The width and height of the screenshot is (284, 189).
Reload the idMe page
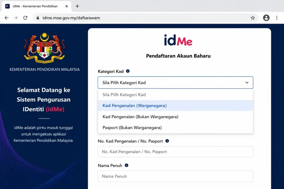[x=26, y=18]
